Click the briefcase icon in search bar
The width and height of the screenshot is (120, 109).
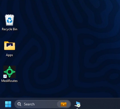point(64,104)
